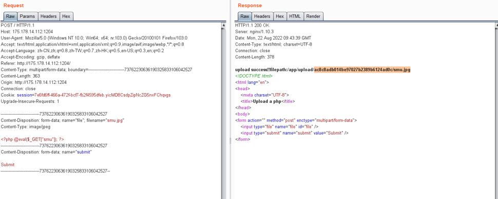
Task: Click the final boundary line ending with '--'
Action: point(55,171)
